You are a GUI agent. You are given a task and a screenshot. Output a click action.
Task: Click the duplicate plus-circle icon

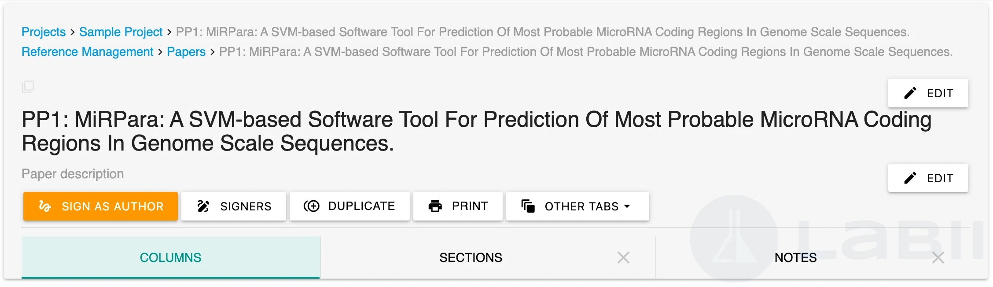312,206
